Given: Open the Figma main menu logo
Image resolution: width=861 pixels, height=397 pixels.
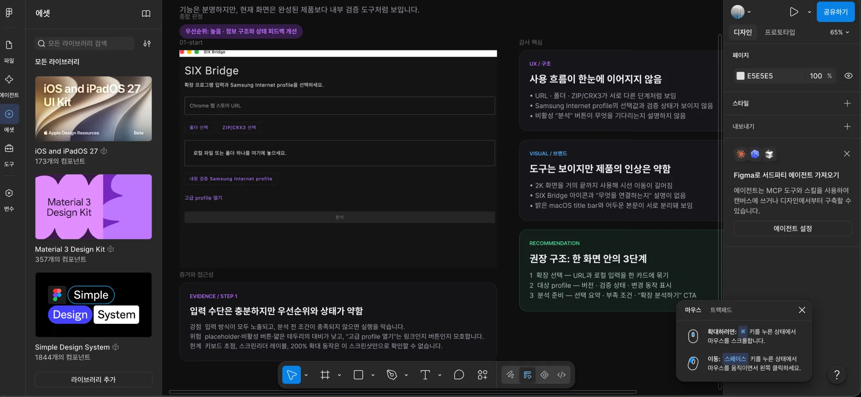Looking at the screenshot, I should pyautogui.click(x=9, y=13).
